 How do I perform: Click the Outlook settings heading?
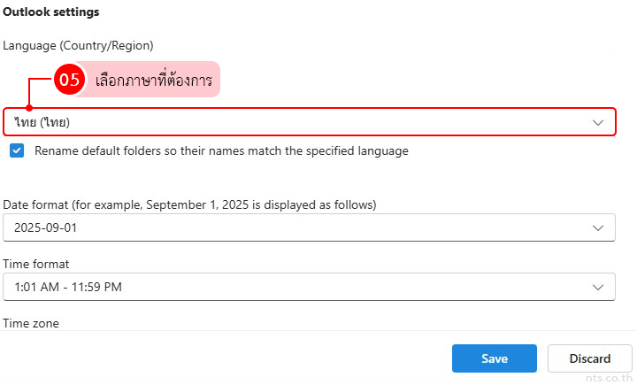point(51,12)
